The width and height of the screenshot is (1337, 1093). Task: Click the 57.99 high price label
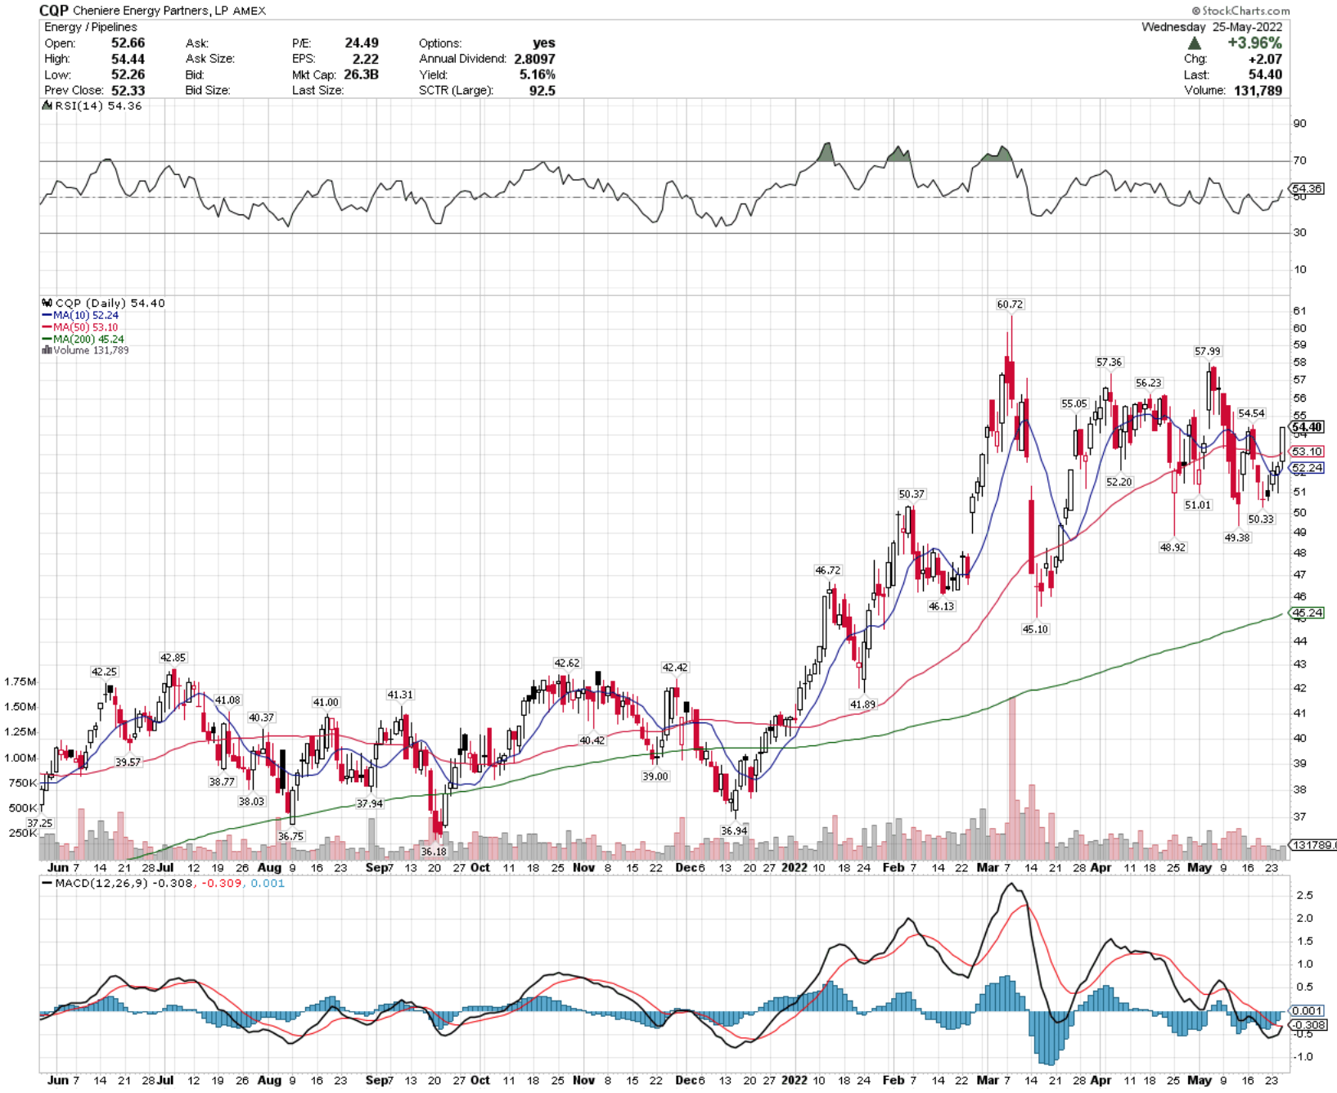(x=1207, y=351)
